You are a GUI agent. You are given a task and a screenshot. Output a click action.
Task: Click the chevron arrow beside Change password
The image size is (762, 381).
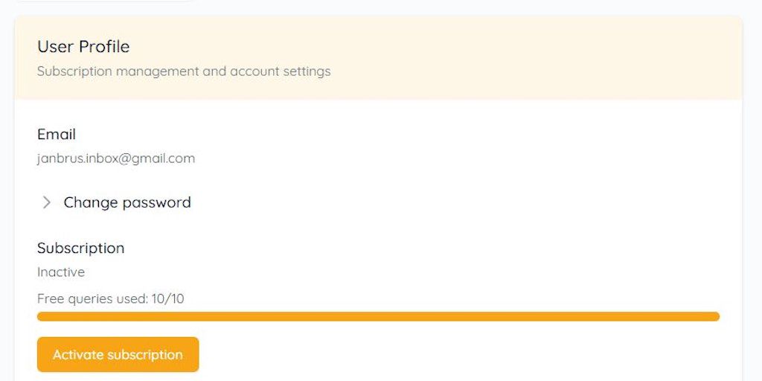pos(46,202)
